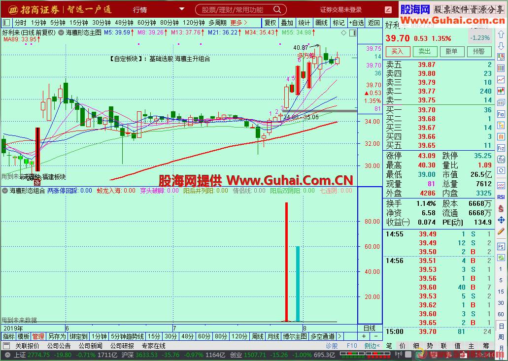Zoom out the chart with − button

click(x=376, y=336)
